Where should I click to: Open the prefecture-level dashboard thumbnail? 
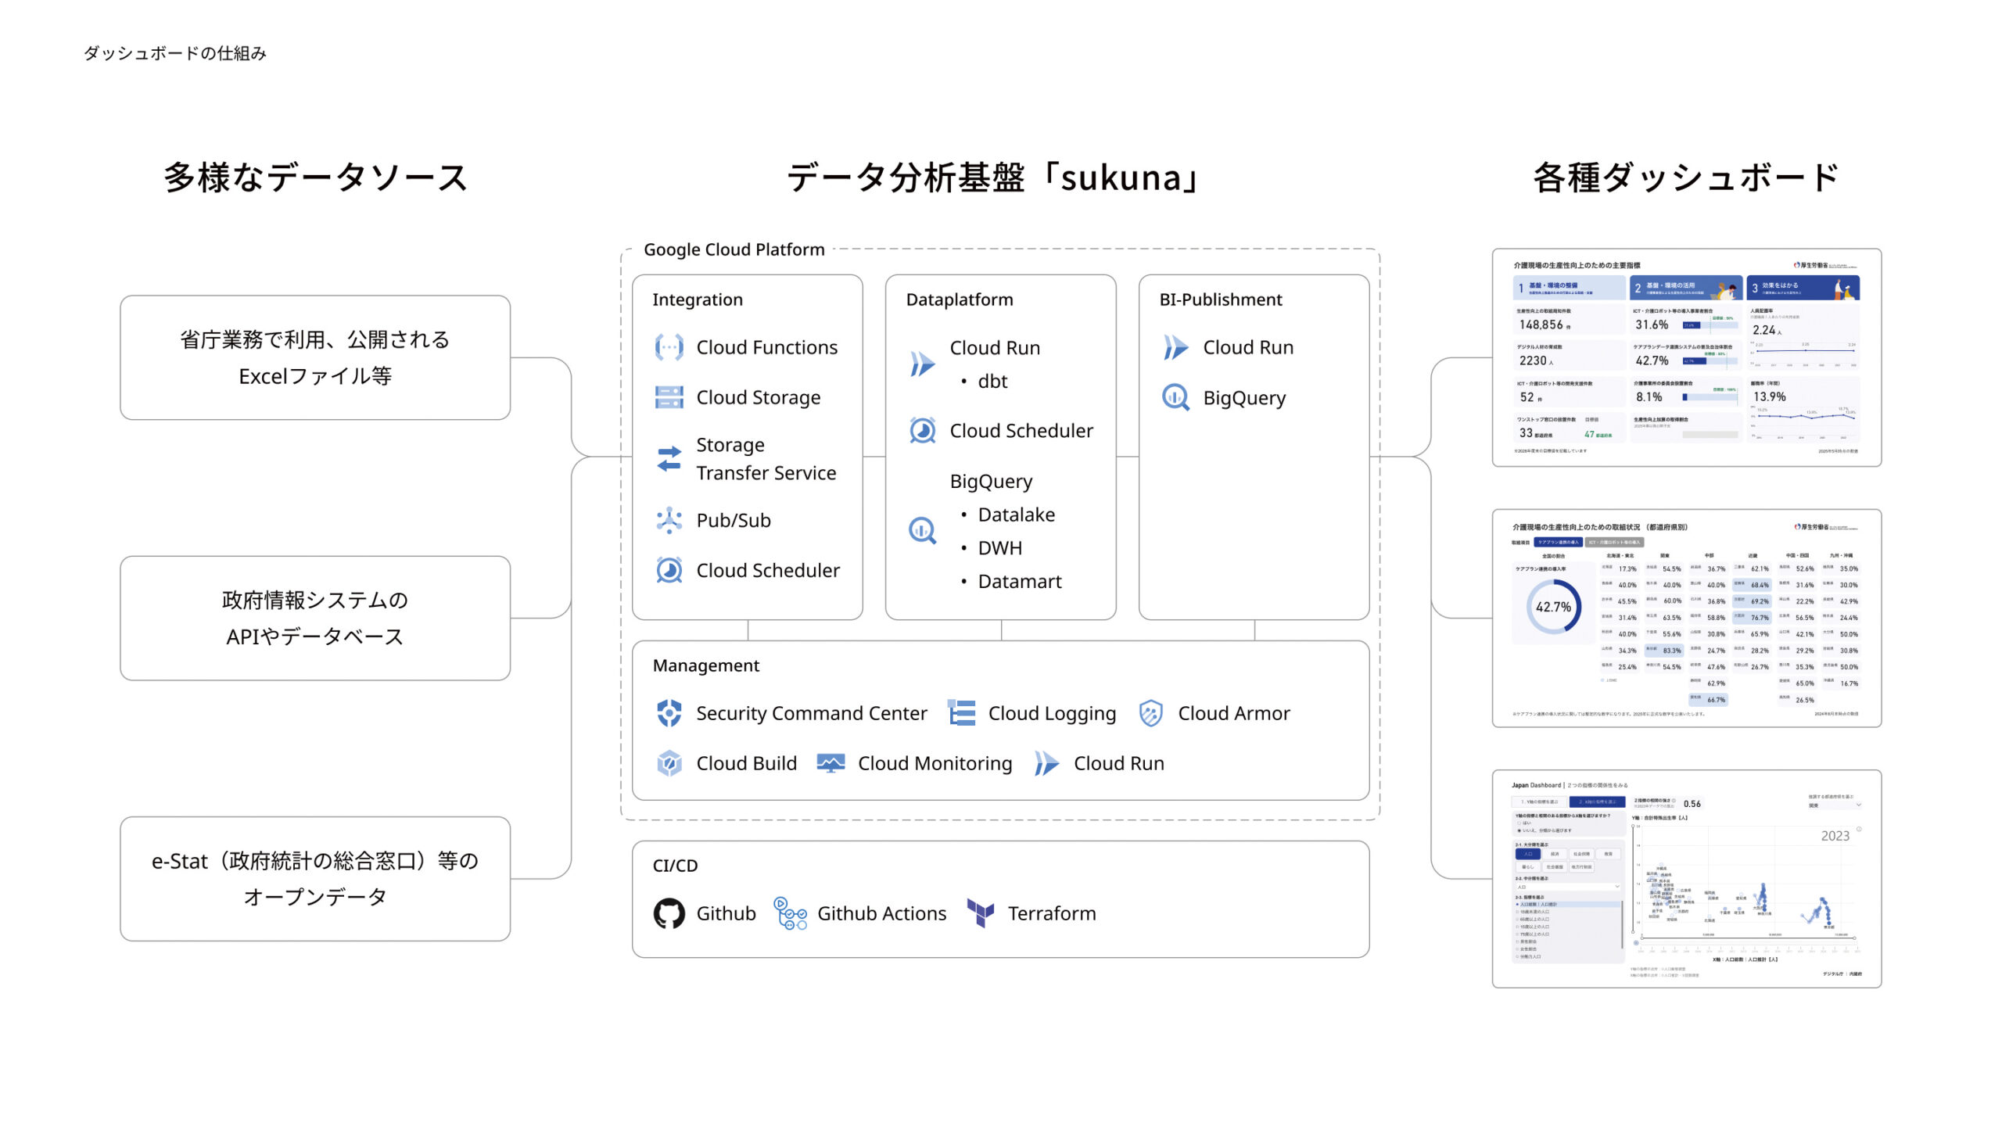coord(1686,619)
